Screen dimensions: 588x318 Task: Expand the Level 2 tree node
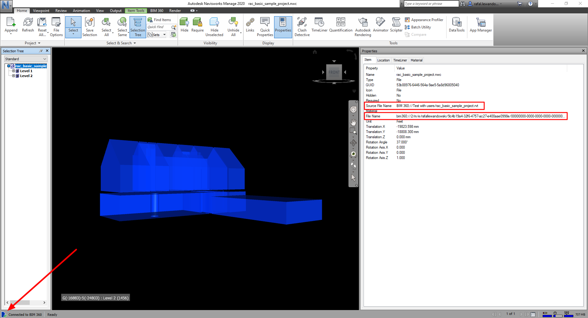tap(13, 76)
